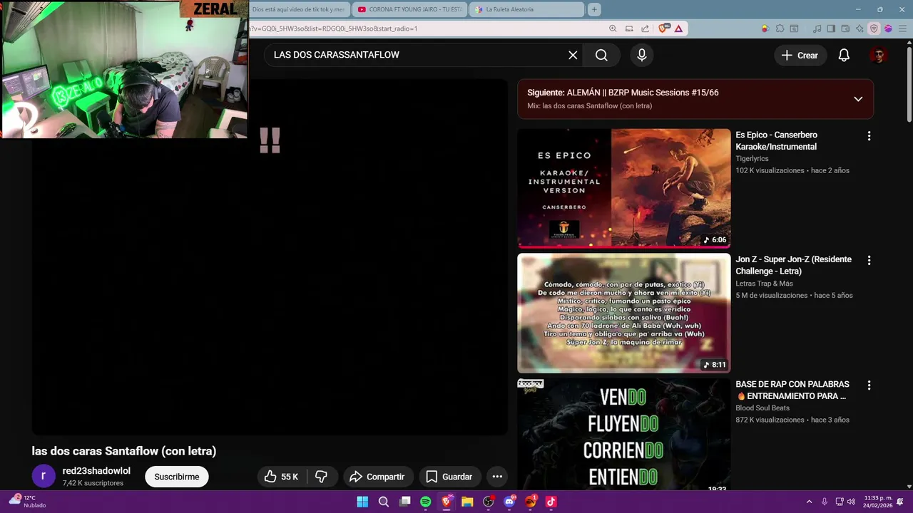Open BASE DE RAP CON PALABRAS title
This screenshot has height=513, width=913.
(x=792, y=390)
